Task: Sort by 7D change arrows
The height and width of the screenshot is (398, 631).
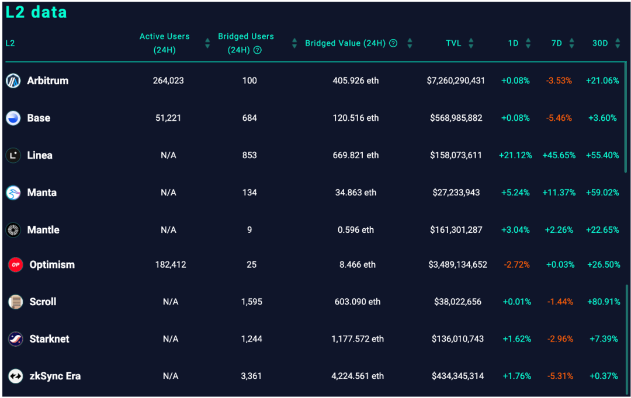Action: [571, 43]
